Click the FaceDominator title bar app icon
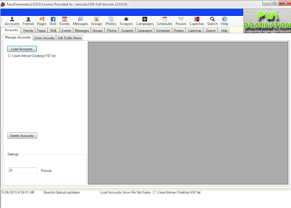291x208 pixels. click(3, 4)
